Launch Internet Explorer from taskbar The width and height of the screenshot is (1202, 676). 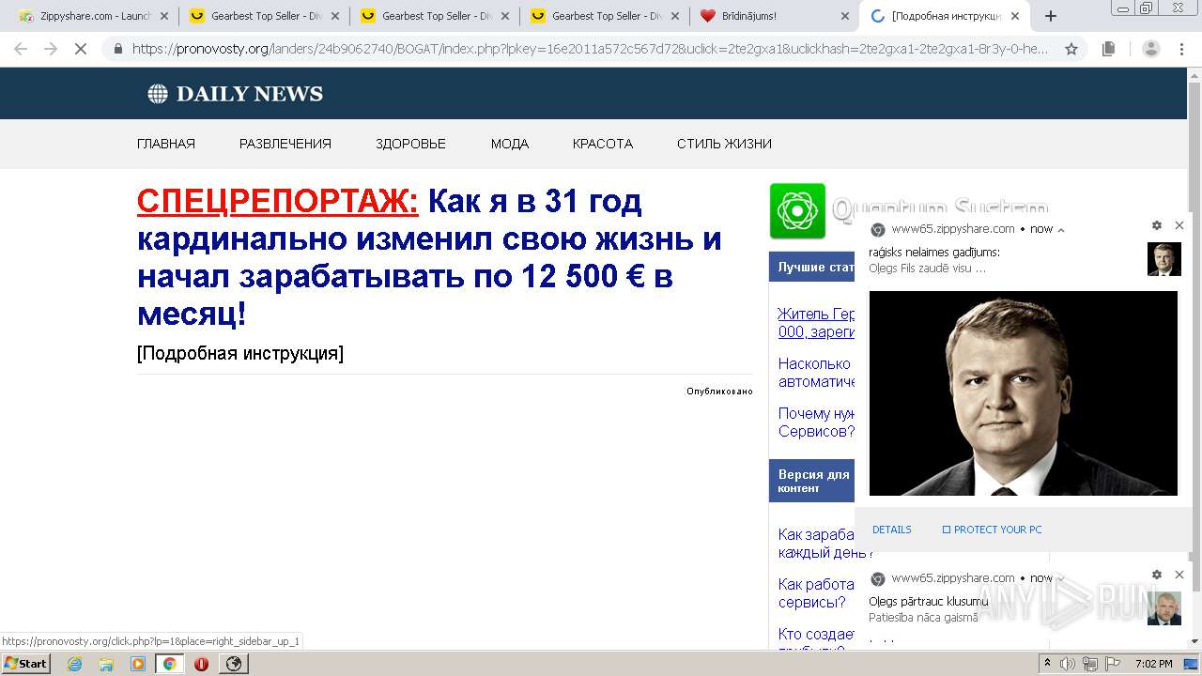(75, 664)
